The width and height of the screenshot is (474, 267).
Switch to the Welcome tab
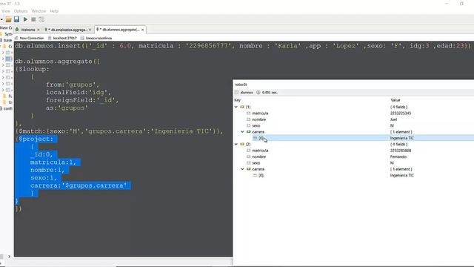[x=27, y=30]
